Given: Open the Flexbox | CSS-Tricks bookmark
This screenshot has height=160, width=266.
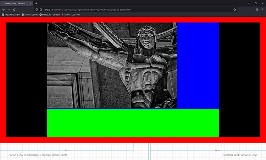Looking at the screenshot, I should 71,15.
